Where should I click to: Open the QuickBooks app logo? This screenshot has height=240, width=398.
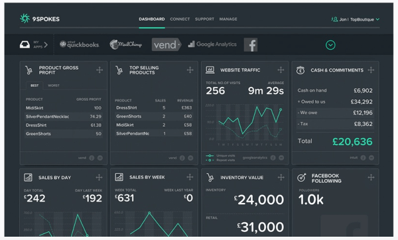click(79, 44)
